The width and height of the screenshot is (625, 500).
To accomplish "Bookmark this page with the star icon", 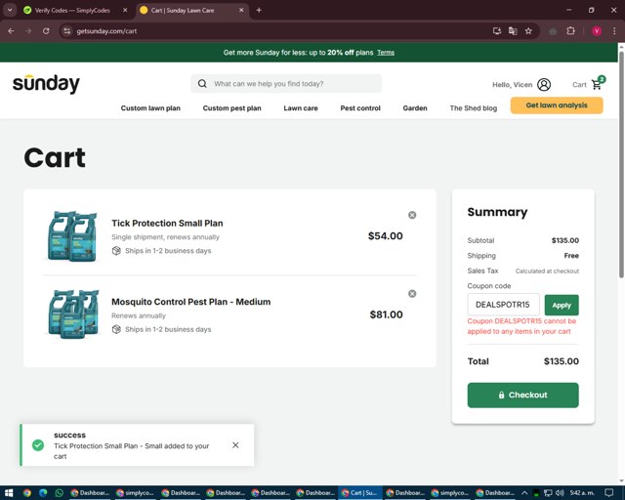I will [x=528, y=31].
